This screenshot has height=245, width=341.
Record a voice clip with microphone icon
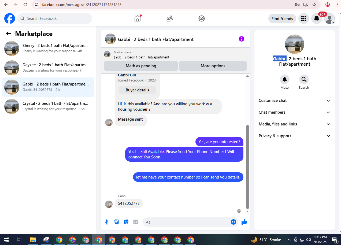click(x=107, y=222)
